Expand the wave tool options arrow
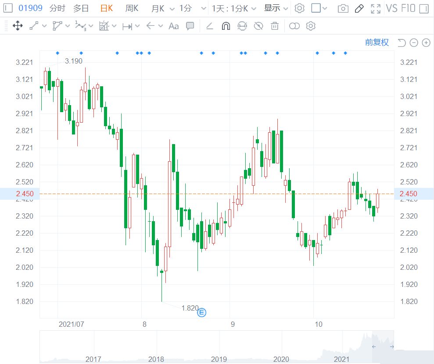The image size is (434, 364). [91, 26]
